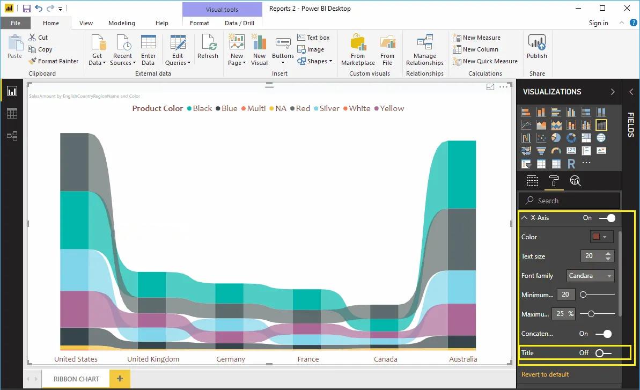This screenshot has width=640, height=390.
Task: Pick the line chart visualization
Action: 526,125
